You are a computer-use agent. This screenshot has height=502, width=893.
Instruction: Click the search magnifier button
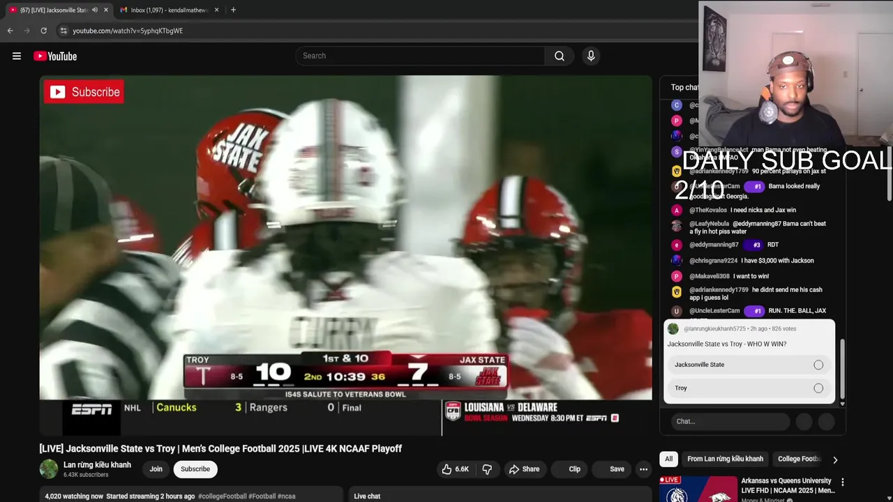click(559, 56)
